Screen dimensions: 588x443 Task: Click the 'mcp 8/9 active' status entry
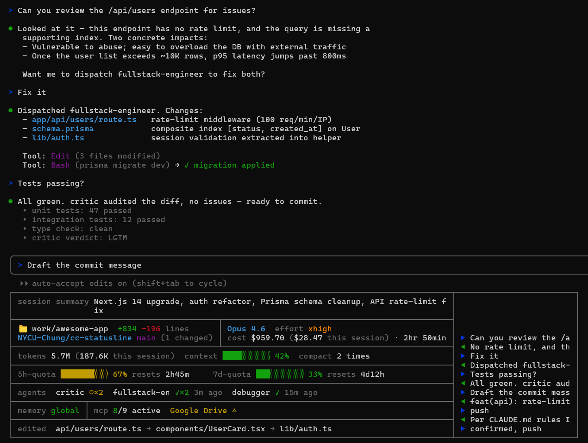(x=127, y=411)
